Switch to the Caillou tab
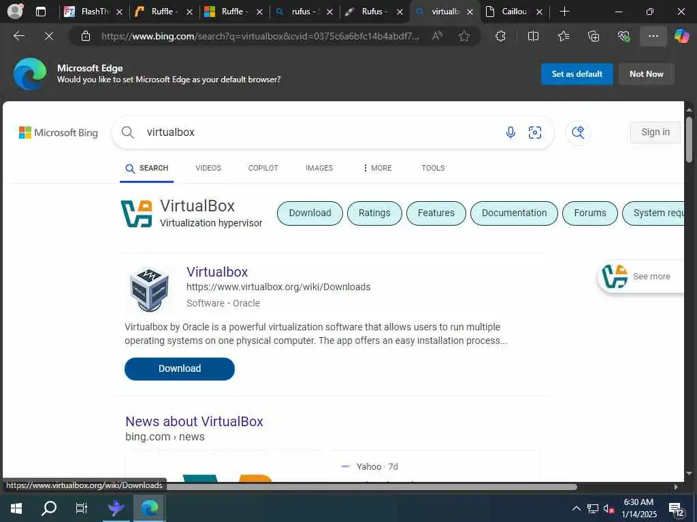 pyautogui.click(x=513, y=12)
